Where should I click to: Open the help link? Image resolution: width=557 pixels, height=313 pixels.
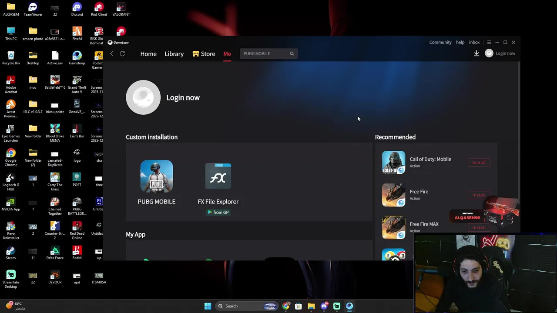point(460,43)
